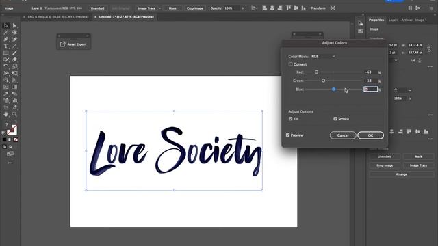The image size is (438, 246).
Task: Select the Free Transform tool
Action: click(14, 73)
